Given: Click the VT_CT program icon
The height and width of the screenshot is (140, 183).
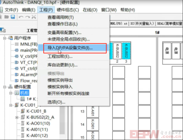Looking at the screenshot, I should (17, 62).
